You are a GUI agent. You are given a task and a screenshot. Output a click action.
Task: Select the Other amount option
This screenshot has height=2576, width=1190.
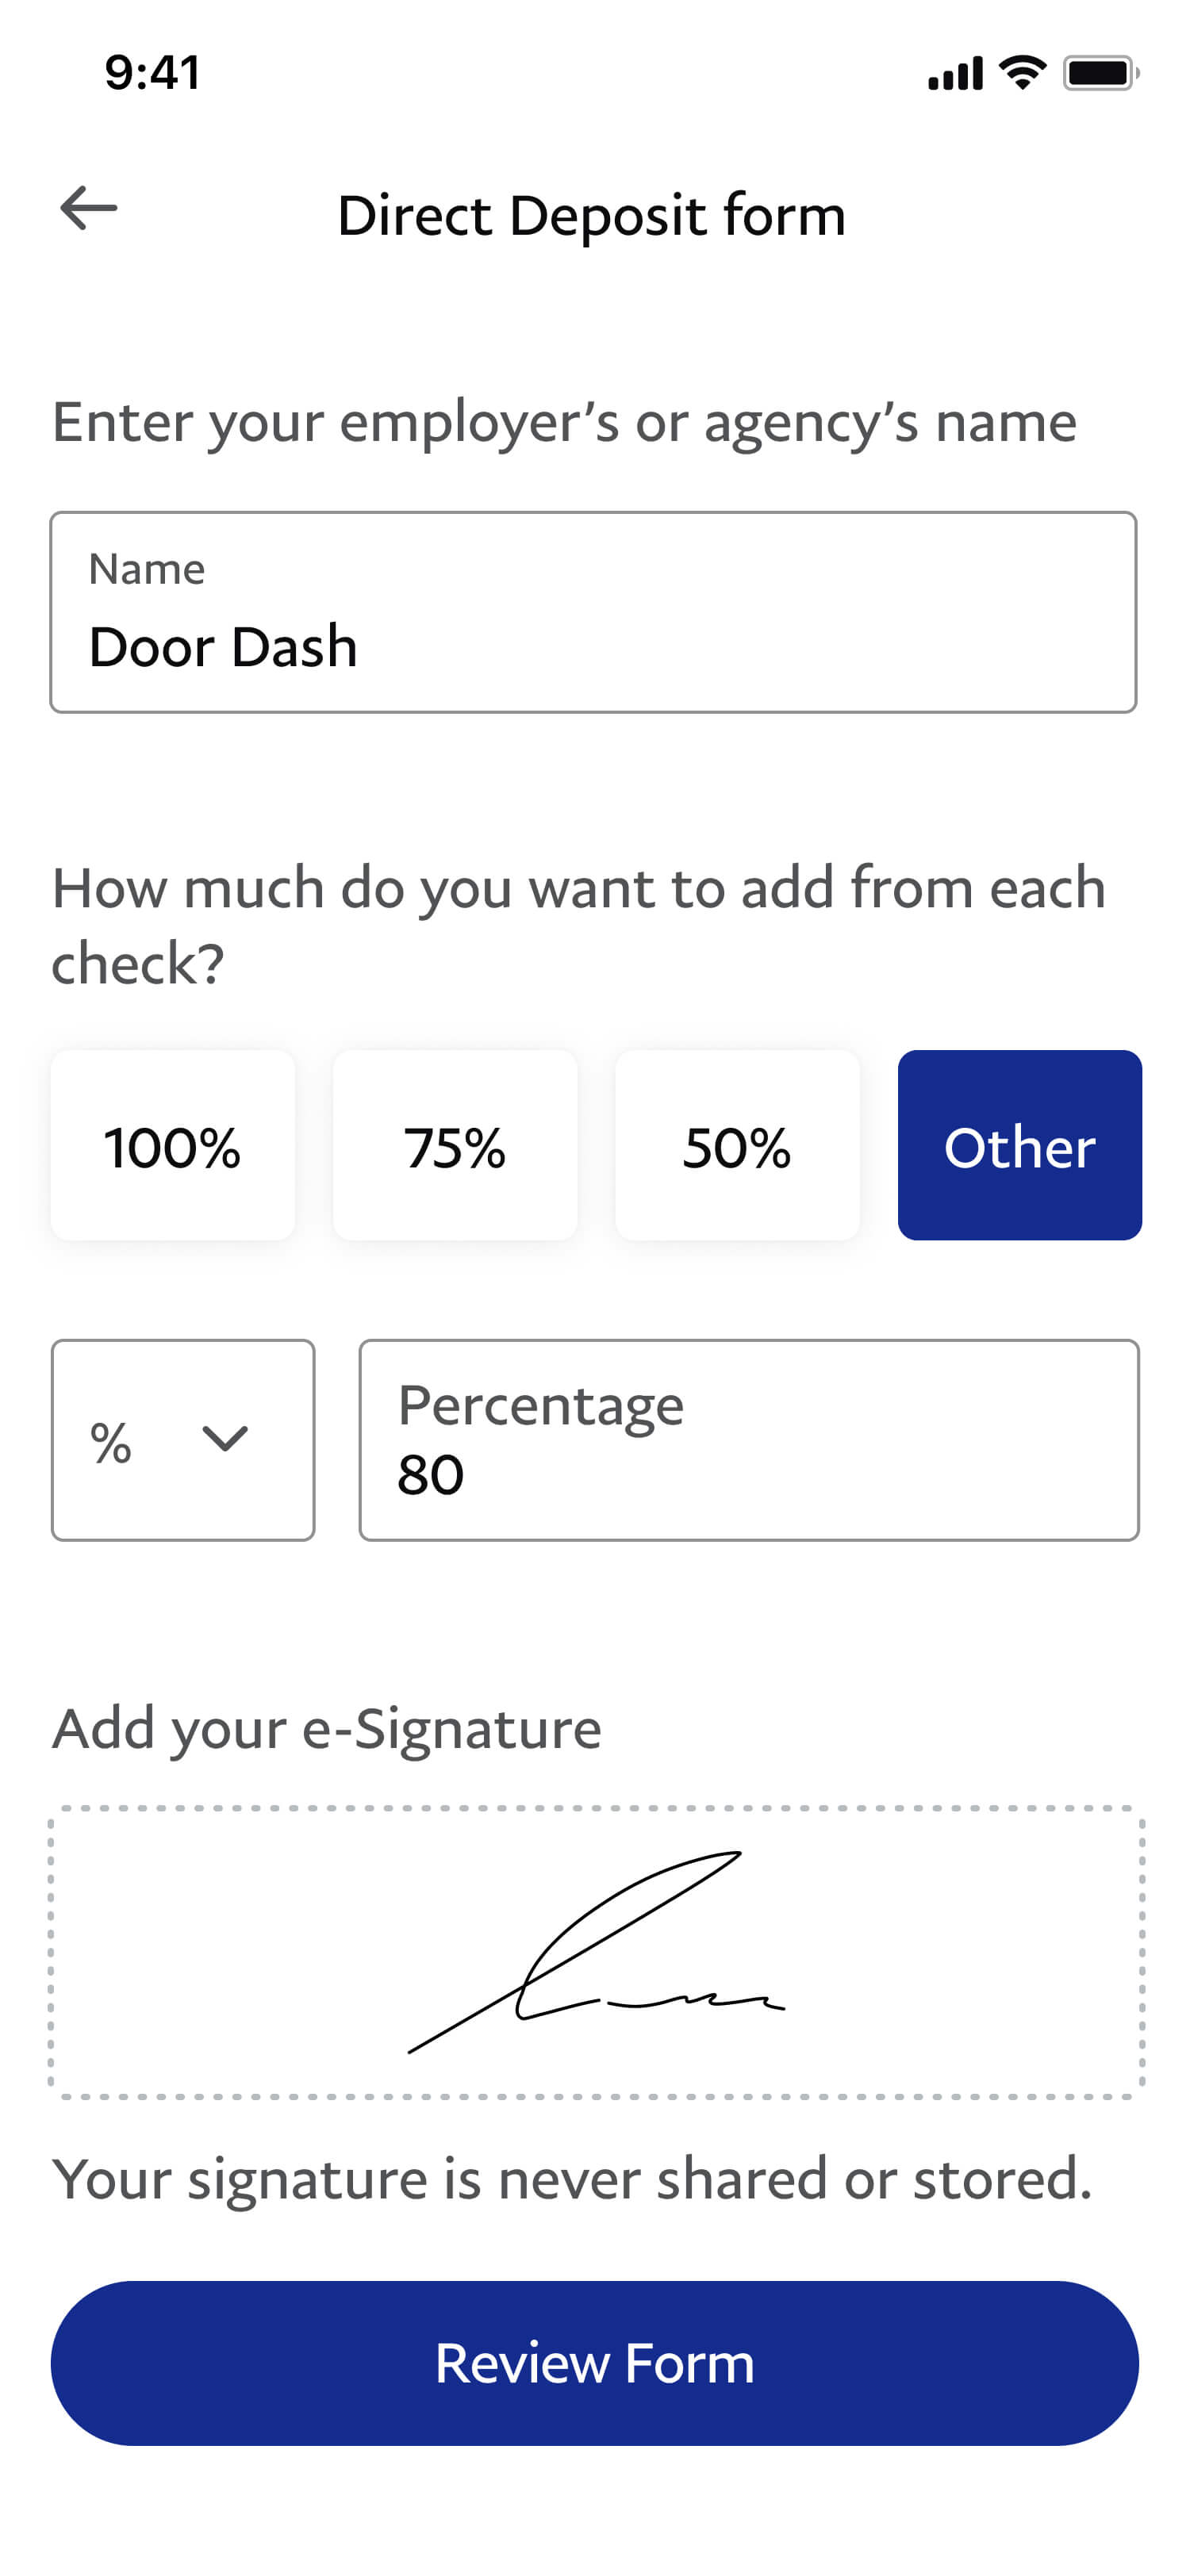click(x=1019, y=1145)
